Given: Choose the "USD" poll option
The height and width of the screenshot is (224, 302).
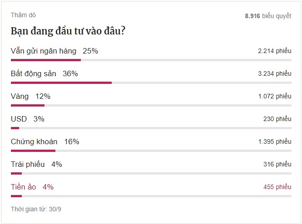Looking at the screenshot, I should click(x=19, y=119).
